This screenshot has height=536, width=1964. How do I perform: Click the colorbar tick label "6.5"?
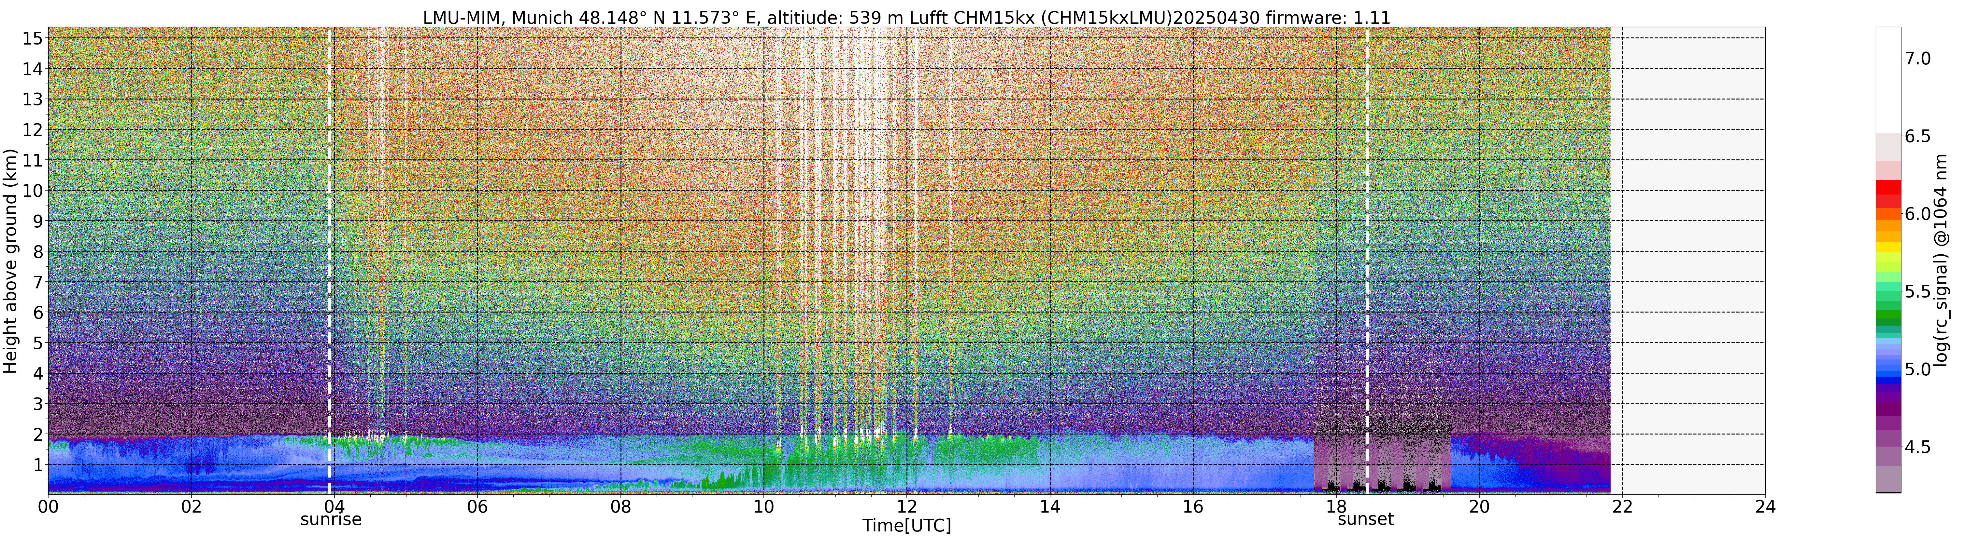coord(1917,136)
